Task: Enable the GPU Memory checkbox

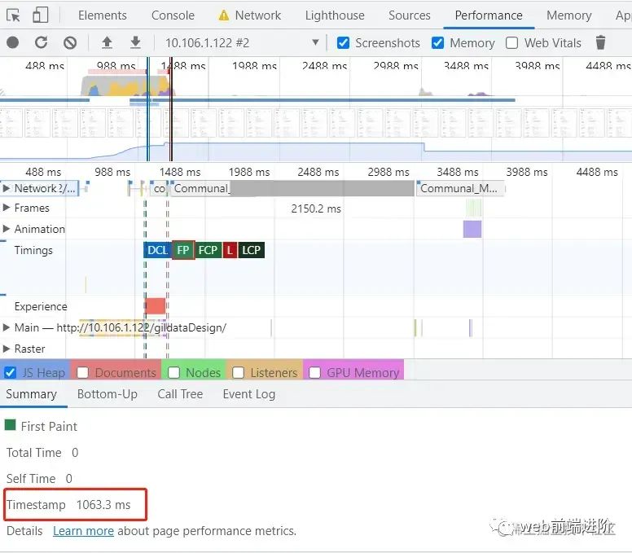Action: pyautogui.click(x=315, y=372)
